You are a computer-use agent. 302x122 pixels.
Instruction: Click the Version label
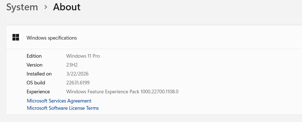pyautogui.click(x=34, y=65)
